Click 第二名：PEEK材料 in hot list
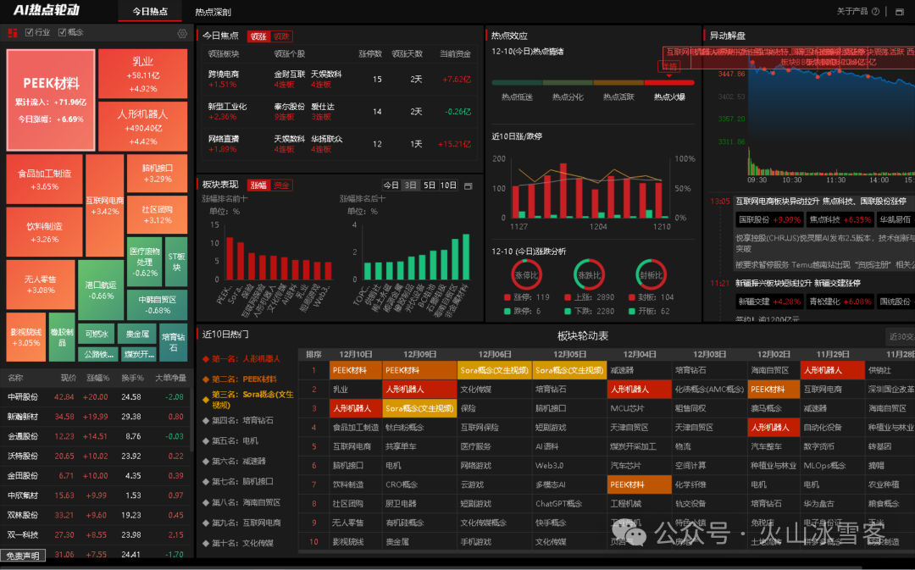915x570 pixels. coord(244,379)
